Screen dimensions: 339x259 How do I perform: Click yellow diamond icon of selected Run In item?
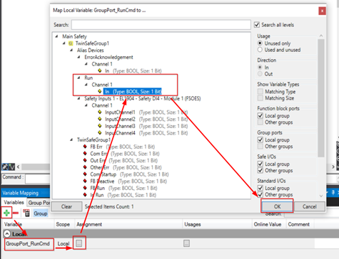click(x=100, y=92)
